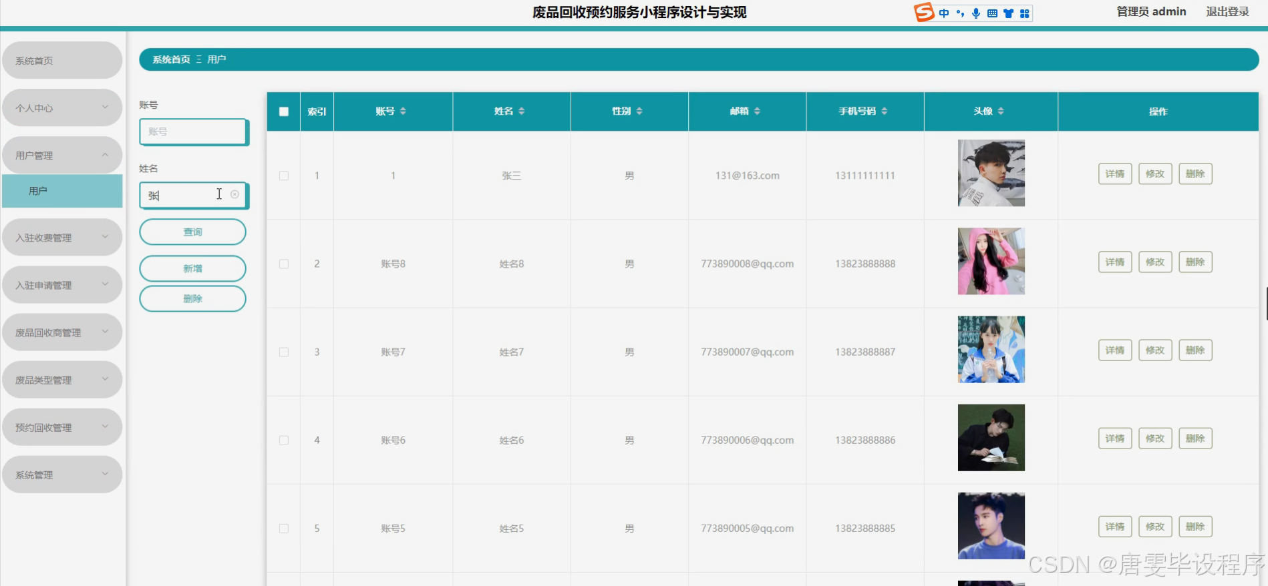Open the skin (shirt) icon in the IME bar
Viewport: 1268px width, 586px height.
tap(1008, 13)
